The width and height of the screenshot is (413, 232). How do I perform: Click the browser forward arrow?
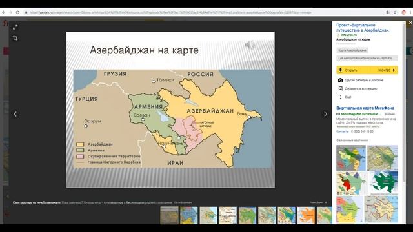tap(10, 12)
